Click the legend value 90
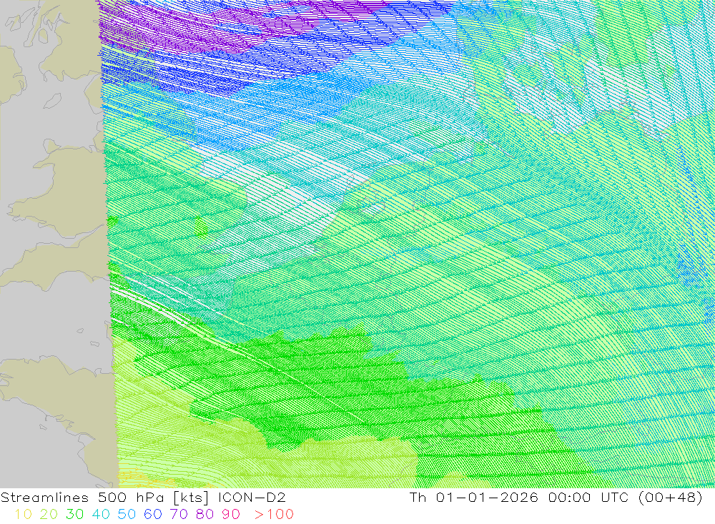This screenshot has height=524, width=715. pyautogui.click(x=231, y=515)
